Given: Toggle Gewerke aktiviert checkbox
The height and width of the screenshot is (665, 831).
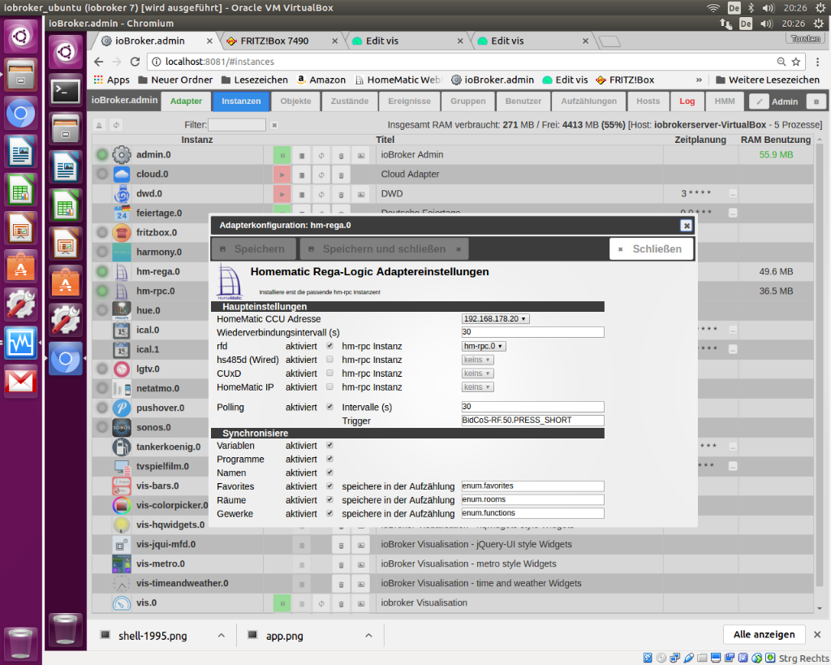Looking at the screenshot, I should pos(329,513).
